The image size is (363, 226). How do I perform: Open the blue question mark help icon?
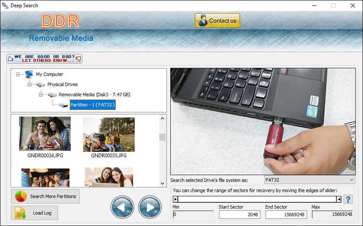(x=348, y=199)
